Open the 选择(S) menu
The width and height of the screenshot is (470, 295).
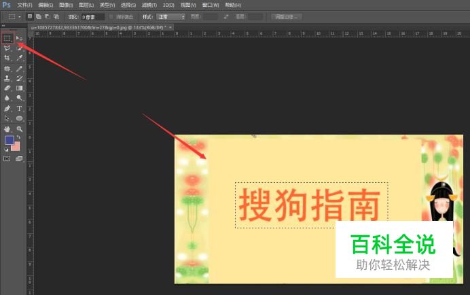128,5
